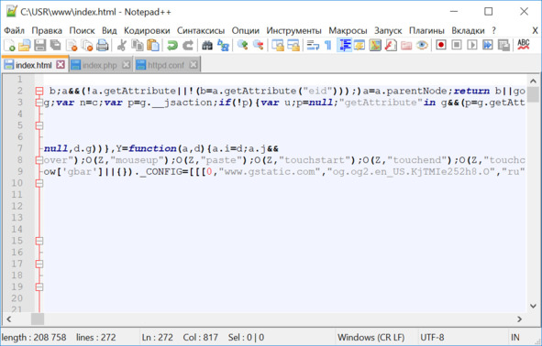Close the index.html tab
This screenshot has height=346, width=542.
(61, 64)
